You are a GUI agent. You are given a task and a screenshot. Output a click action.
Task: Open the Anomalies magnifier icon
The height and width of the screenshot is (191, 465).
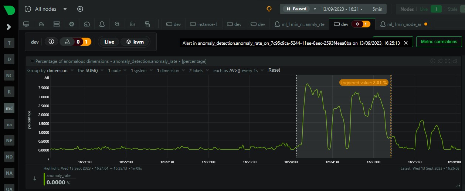pos(117,24)
